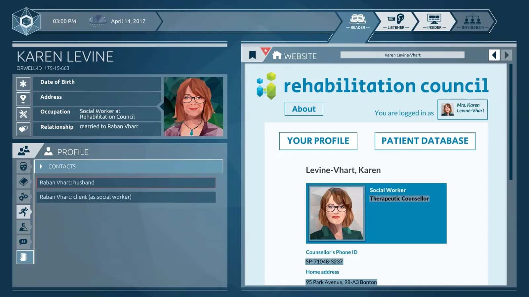Click highlighted phone ID SP-71048-3237
Viewport: 529px width, 297px height.
[x=324, y=262]
